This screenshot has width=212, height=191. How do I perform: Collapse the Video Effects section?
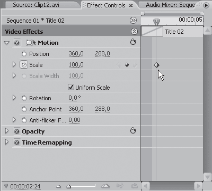(x=134, y=32)
